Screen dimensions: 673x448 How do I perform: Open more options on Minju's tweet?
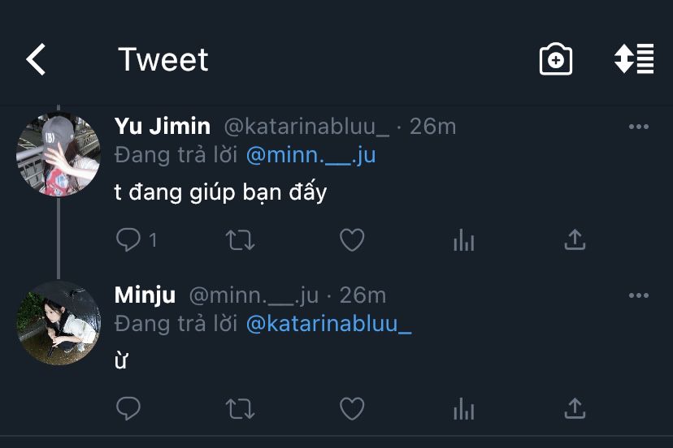coord(639,295)
